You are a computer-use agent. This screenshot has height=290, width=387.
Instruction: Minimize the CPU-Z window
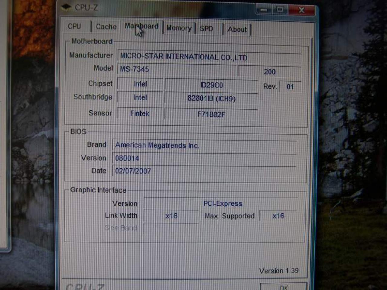click(264, 10)
